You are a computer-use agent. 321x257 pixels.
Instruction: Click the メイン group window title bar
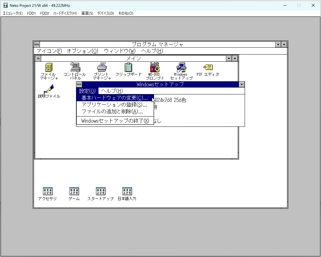pos(133,59)
